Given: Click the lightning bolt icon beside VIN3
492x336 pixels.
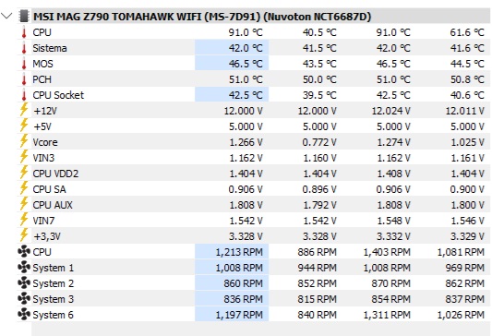Looking at the screenshot, I should pyautogui.click(x=24, y=157).
